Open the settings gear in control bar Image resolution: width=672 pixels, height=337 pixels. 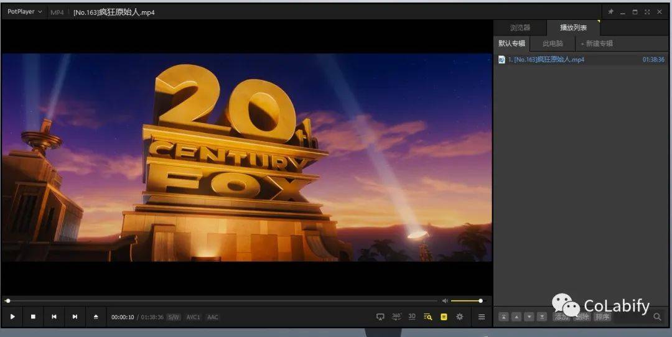click(460, 316)
